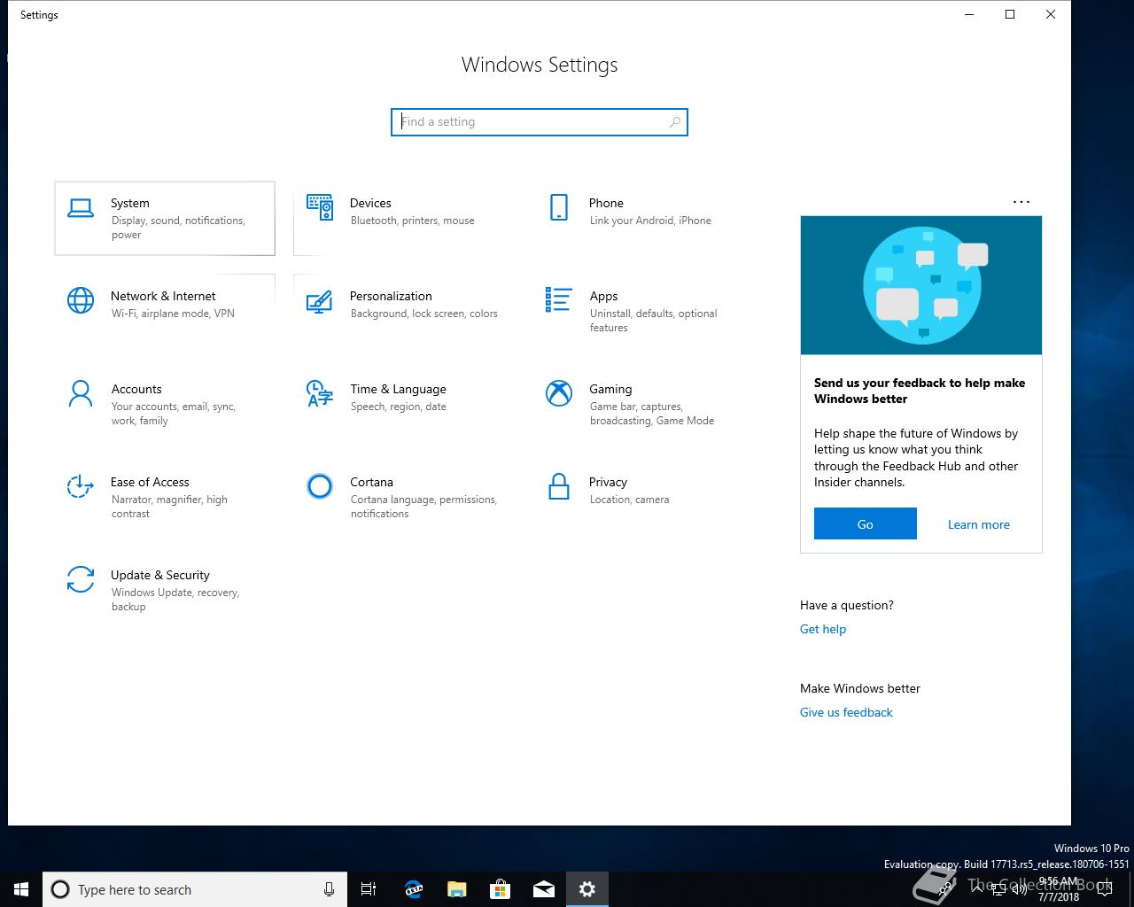Click the search magnifier icon in Find a setting
The height and width of the screenshot is (907, 1134).
[675, 122]
